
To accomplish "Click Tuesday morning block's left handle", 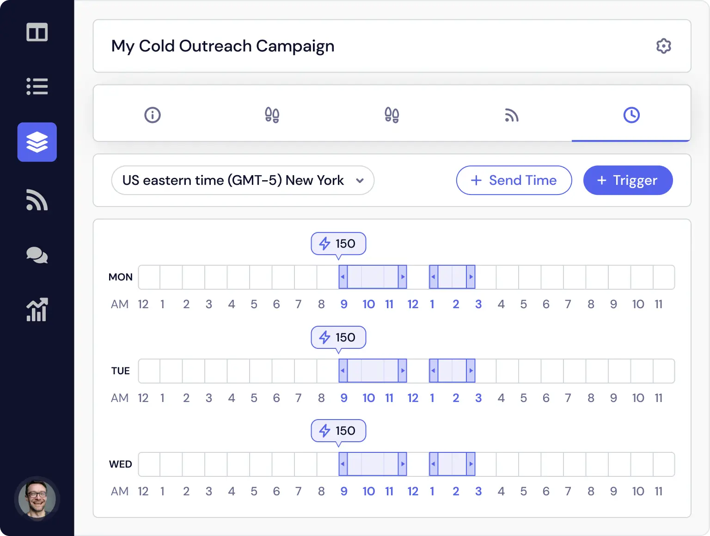I will tap(343, 371).
